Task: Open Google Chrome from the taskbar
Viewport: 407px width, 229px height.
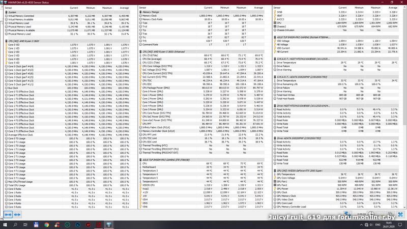Action: 46,224
